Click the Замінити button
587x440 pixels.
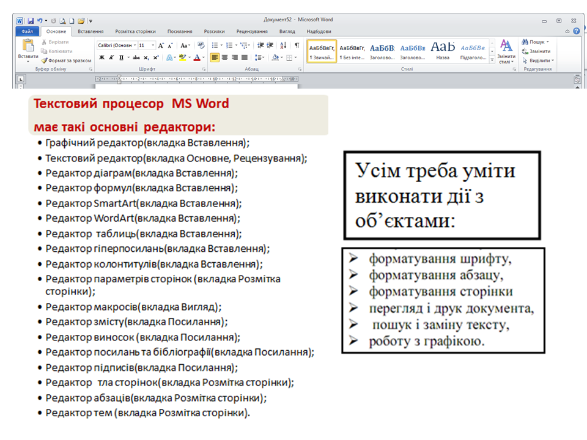pos(536,51)
